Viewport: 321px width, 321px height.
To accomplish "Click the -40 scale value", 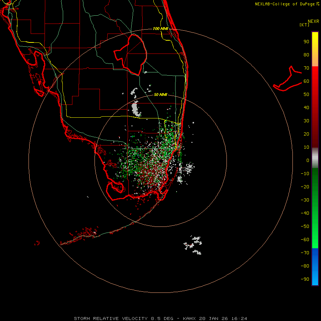I will click(305, 213).
